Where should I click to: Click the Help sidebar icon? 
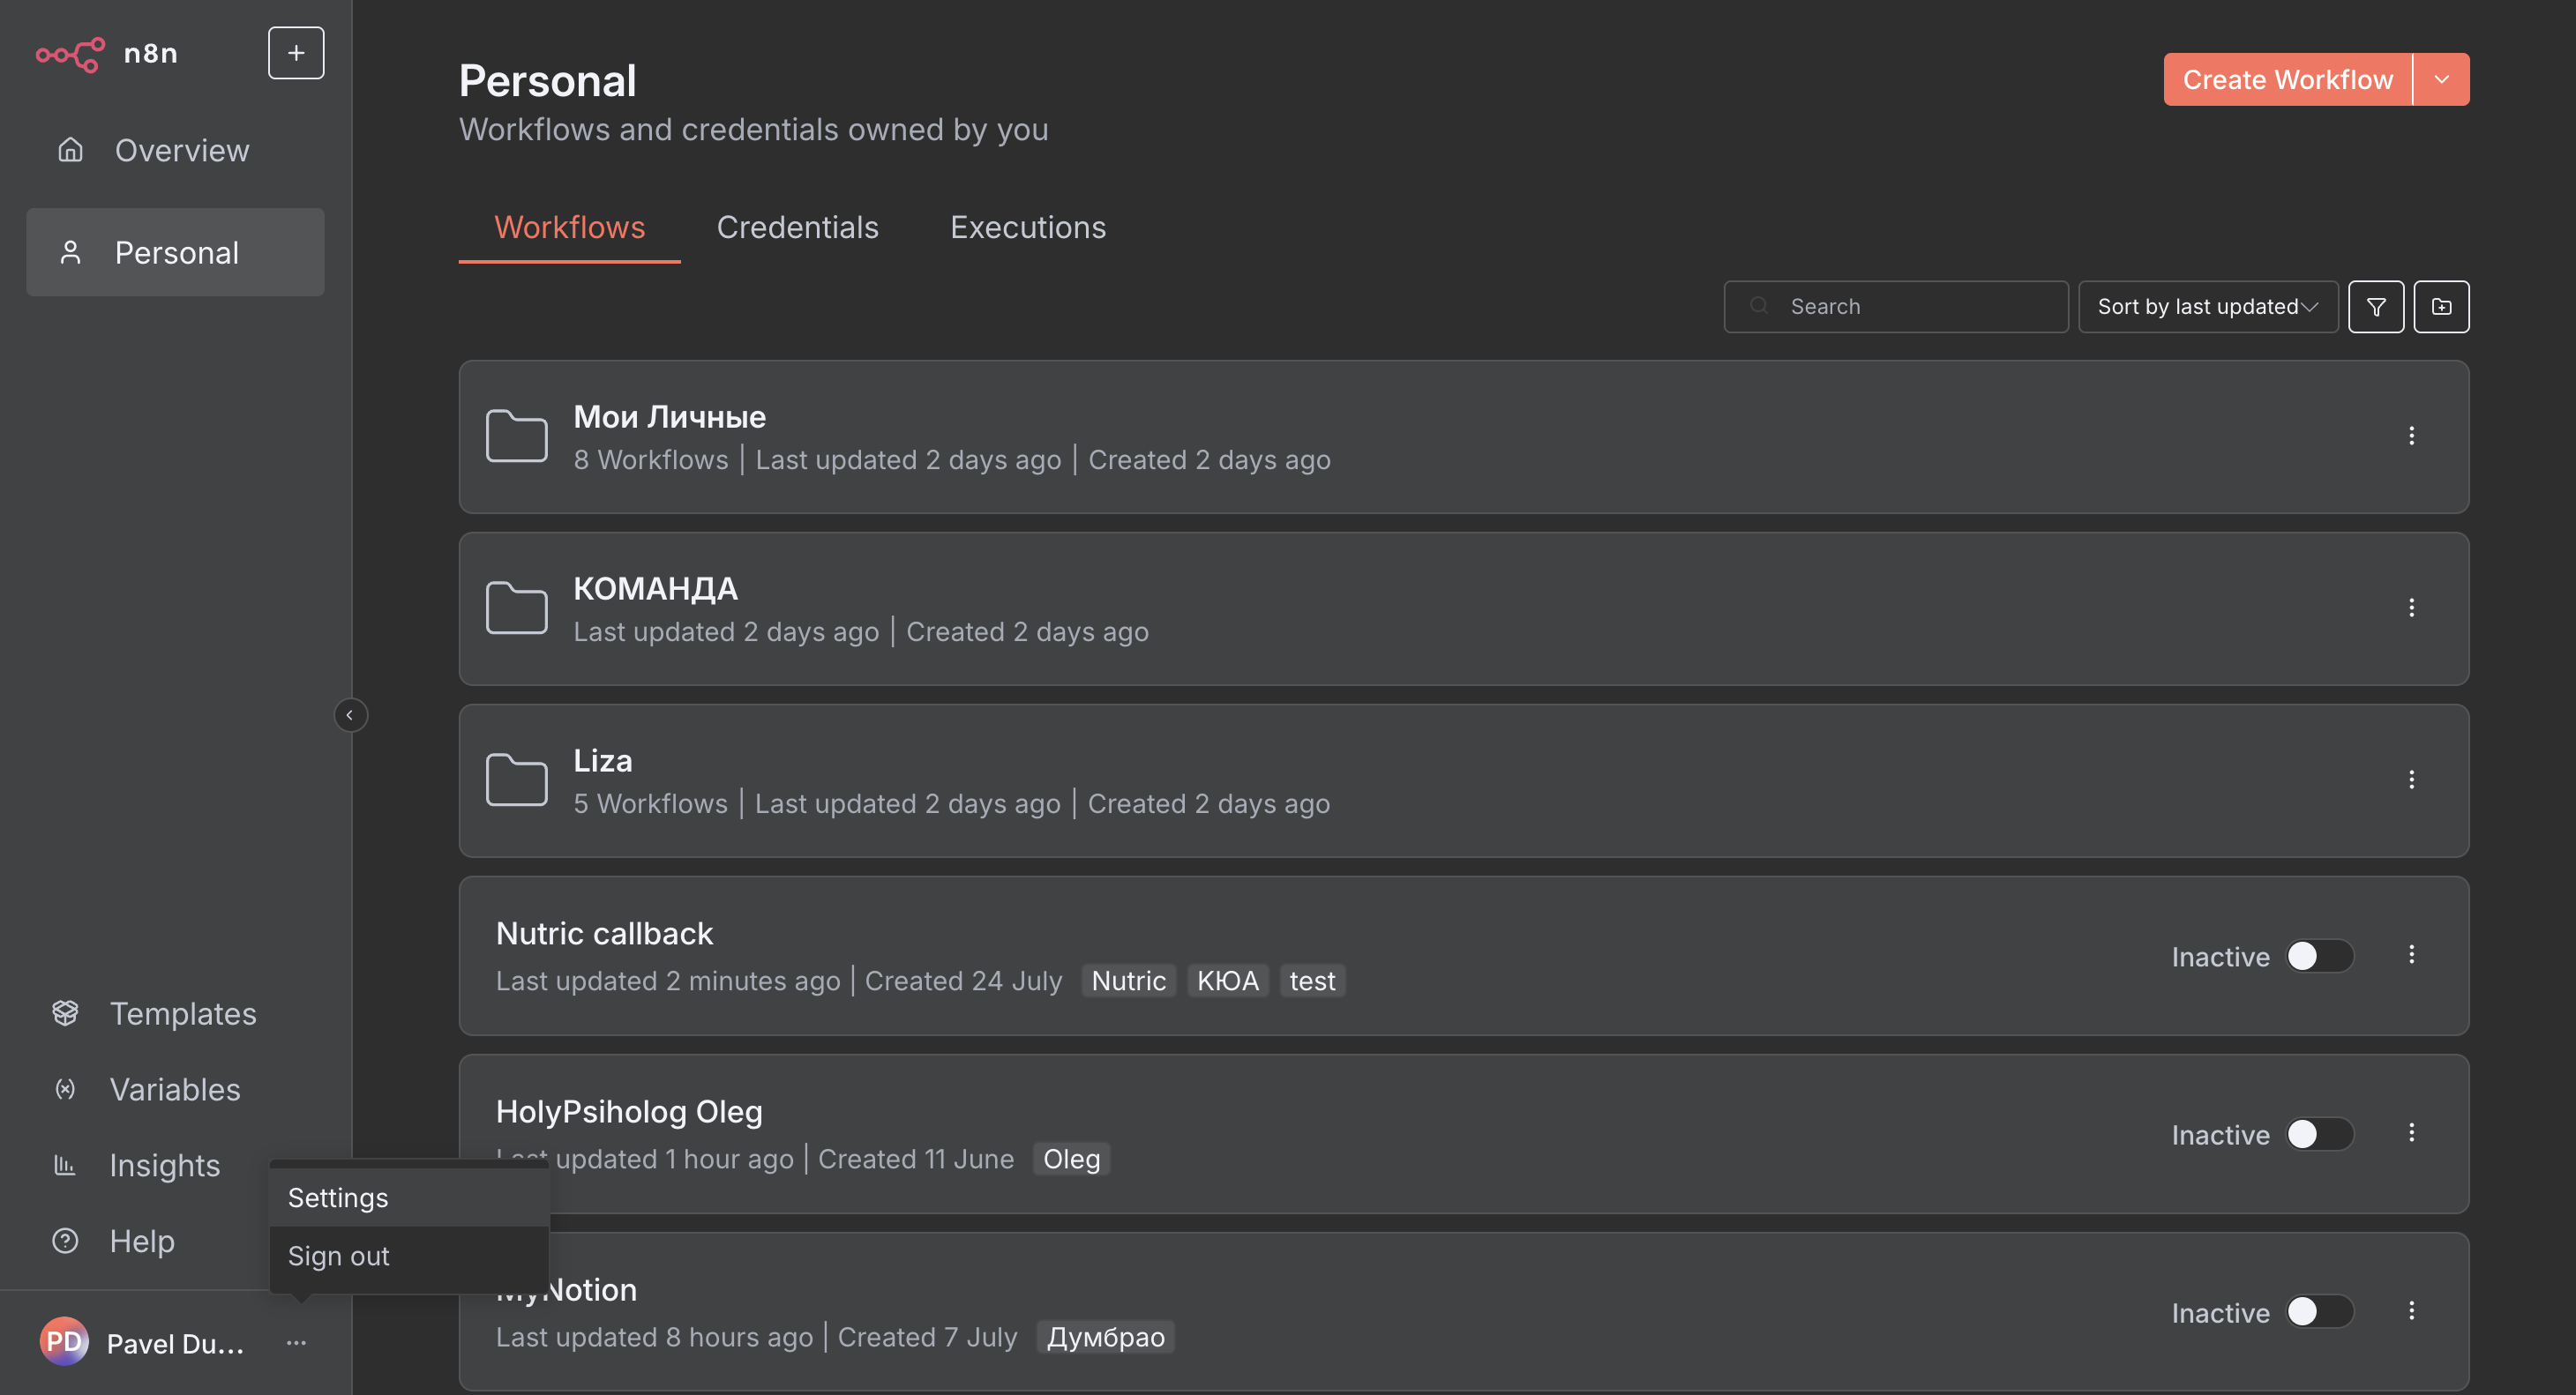66,1241
